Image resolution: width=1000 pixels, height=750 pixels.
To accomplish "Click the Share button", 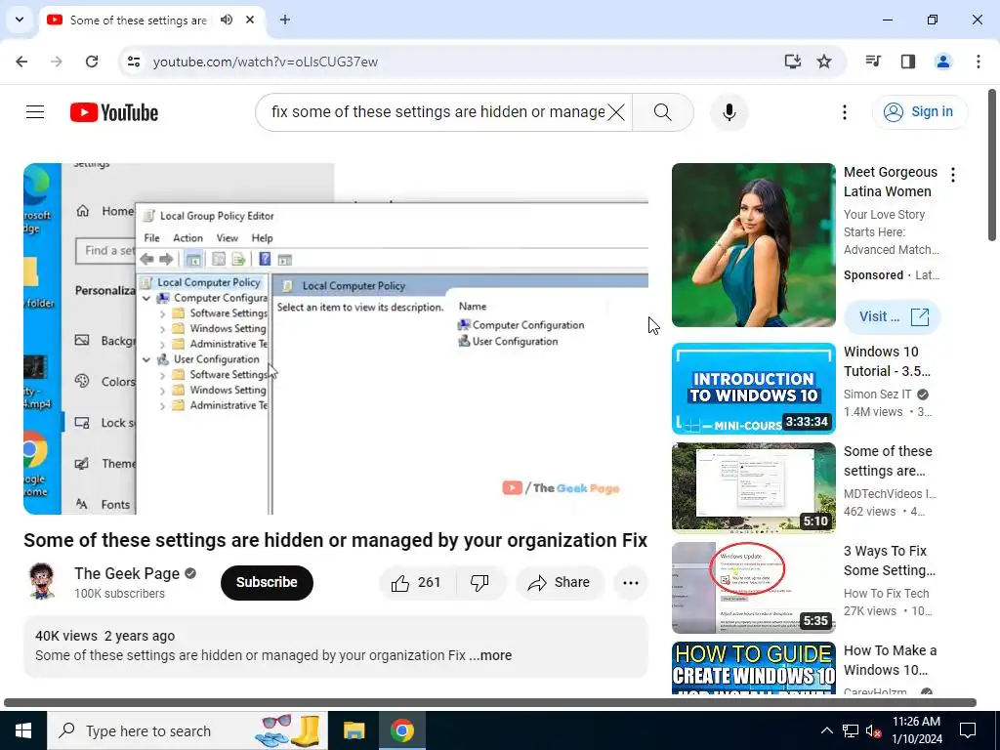I will [560, 582].
